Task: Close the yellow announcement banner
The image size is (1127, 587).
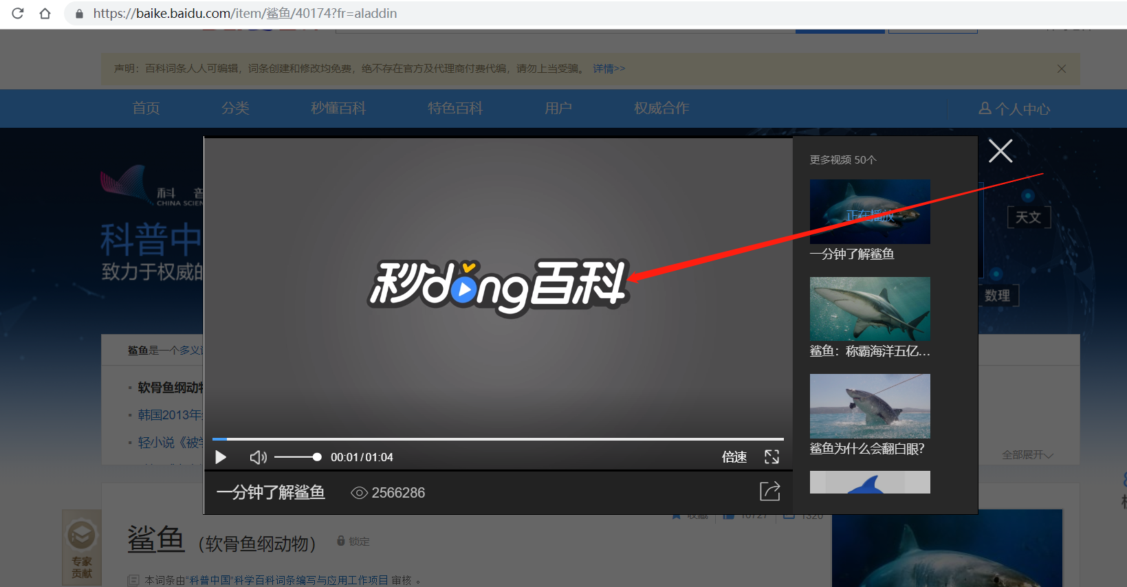Action: pyautogui.click(x=1062, y=69)
